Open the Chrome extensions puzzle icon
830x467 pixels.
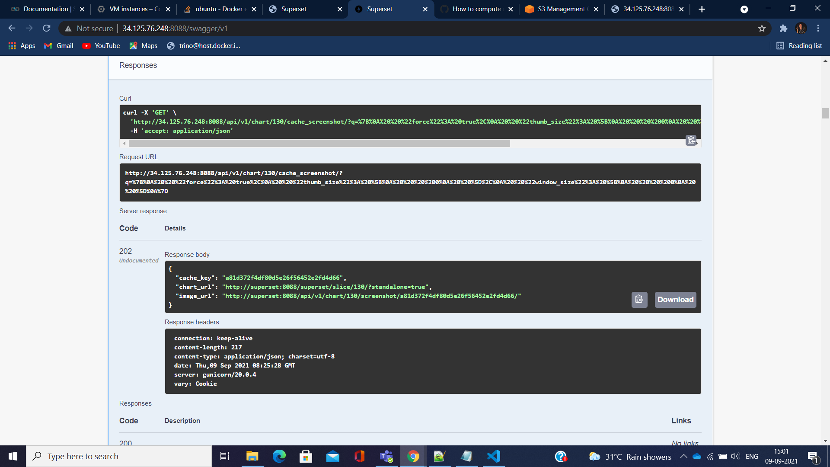click(783, 29)
